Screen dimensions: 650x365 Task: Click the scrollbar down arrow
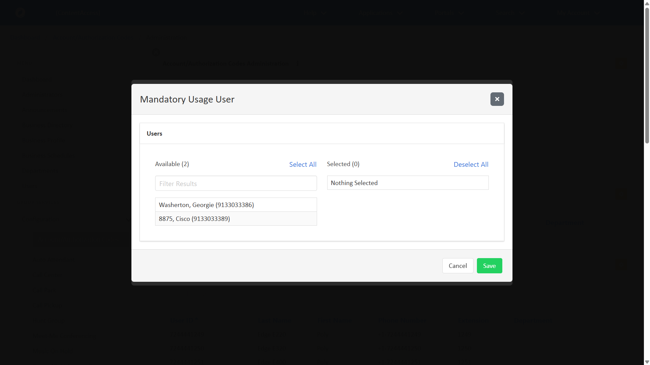coord(647,362)
